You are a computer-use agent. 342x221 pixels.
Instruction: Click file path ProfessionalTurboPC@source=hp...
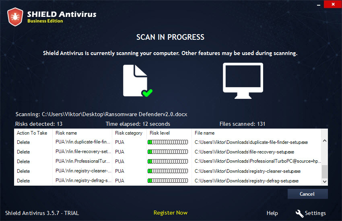coord(258,162)
